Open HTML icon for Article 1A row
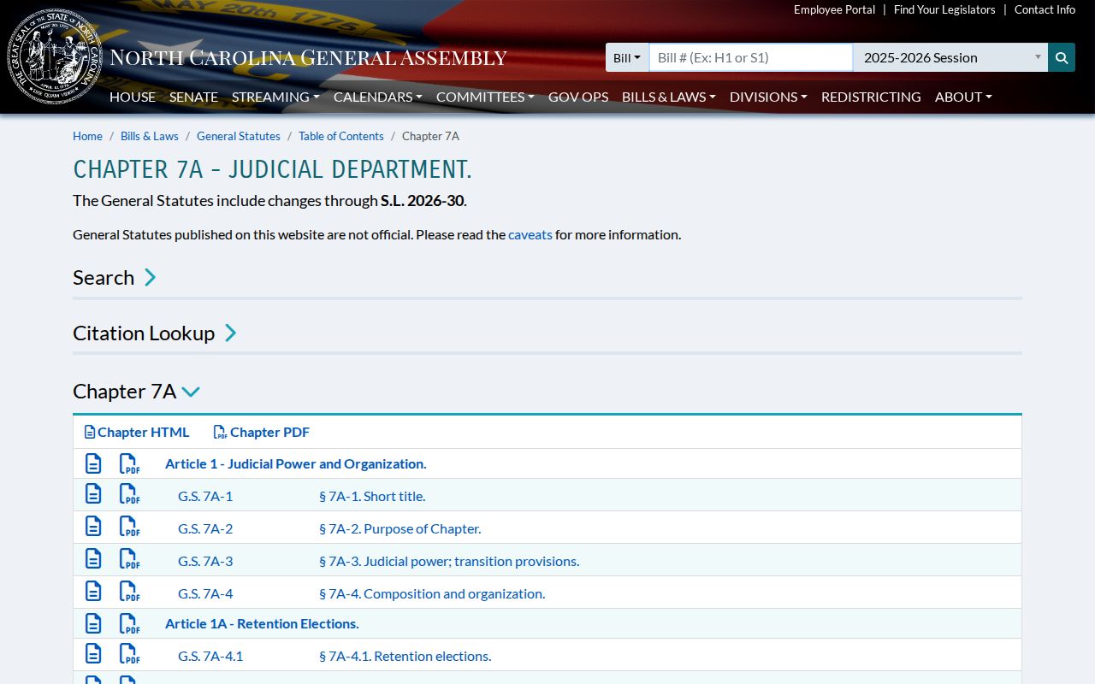The height and width of the screenshot is (684, 1095). (x=93, y=623)
